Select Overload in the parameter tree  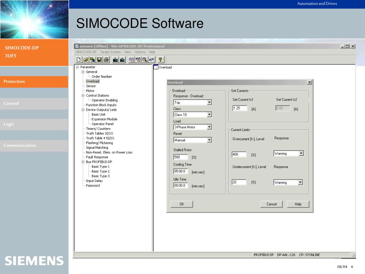click(x=93, y=81)
